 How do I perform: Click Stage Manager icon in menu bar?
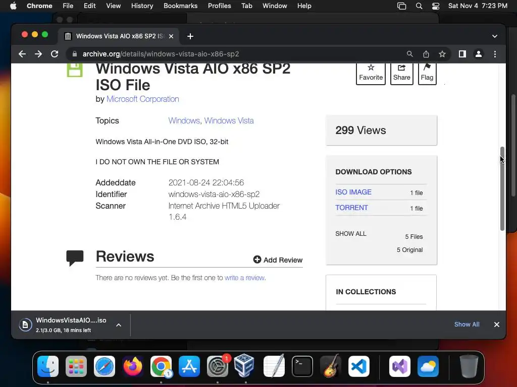401,6
